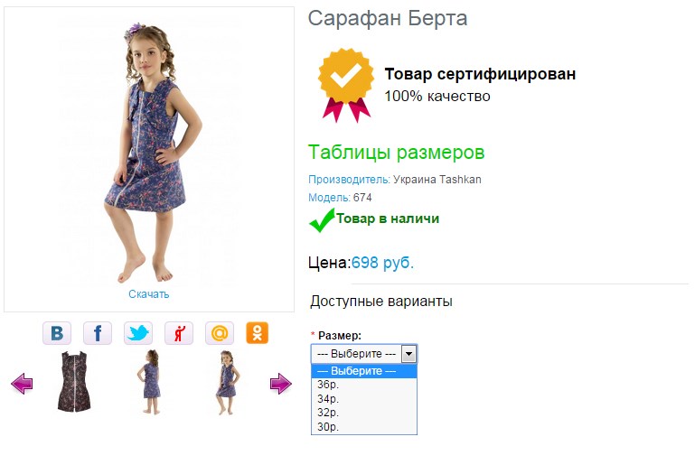This screenshot has height=474, width=695.
Task: Click the Facebook share icon
Action: click(x=98, y=333)
